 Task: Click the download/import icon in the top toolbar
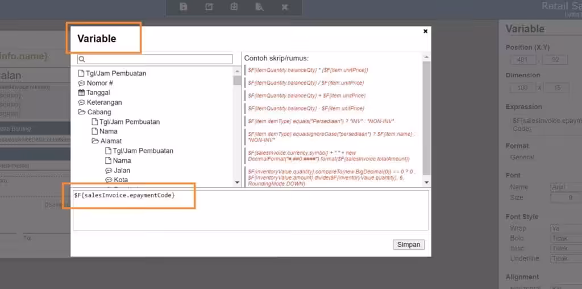(x=234, y=7)
